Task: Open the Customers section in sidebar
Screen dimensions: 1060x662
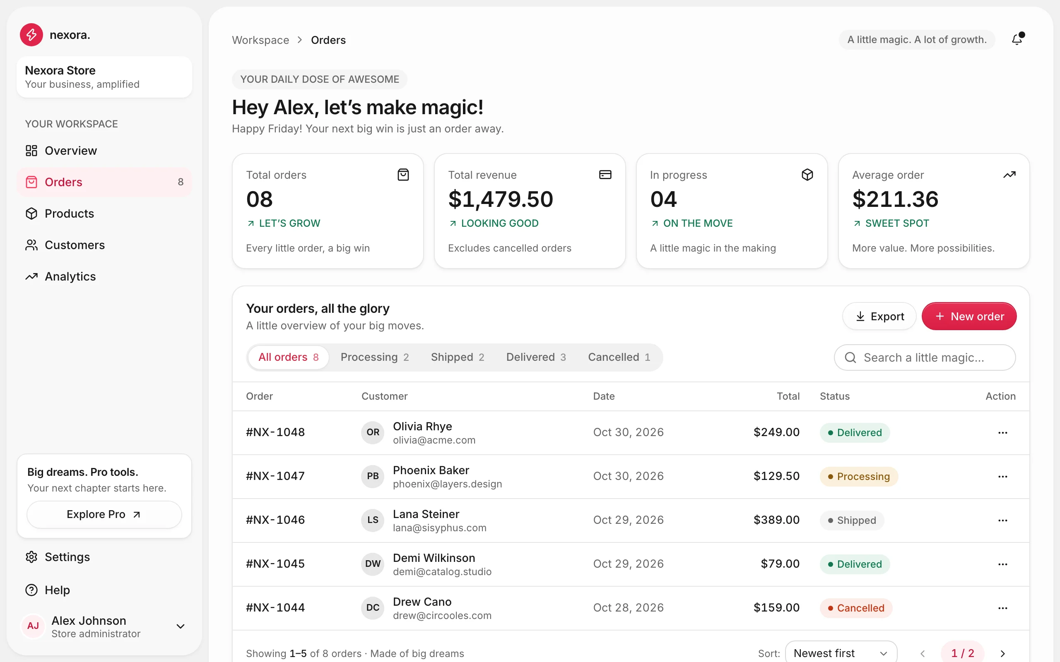Action: pyautogui.click(x=104, y=245)
